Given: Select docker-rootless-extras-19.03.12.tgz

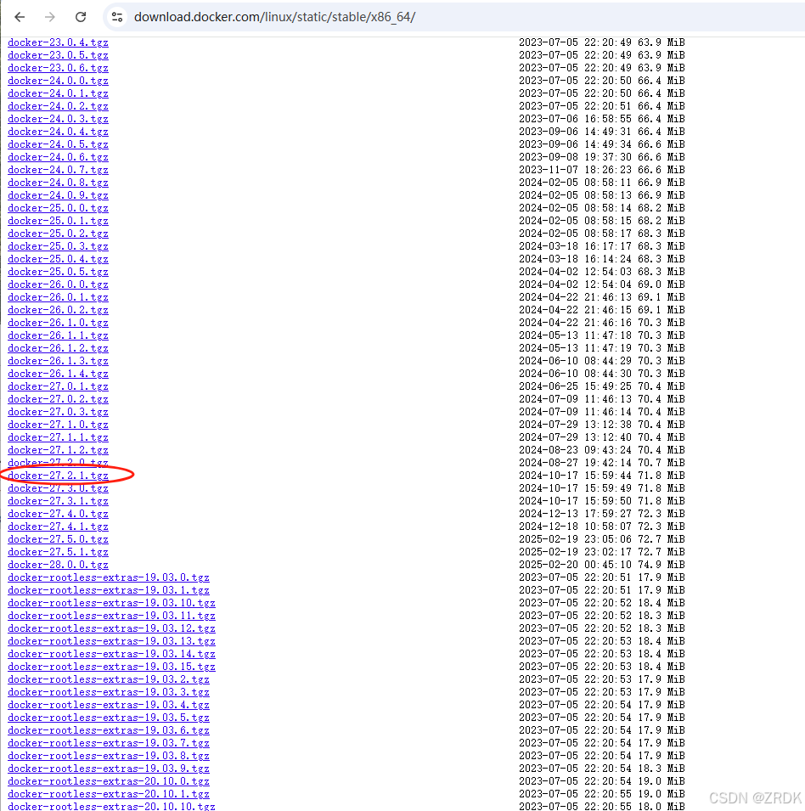Looking at the screenshot, I should pos(112,629).
